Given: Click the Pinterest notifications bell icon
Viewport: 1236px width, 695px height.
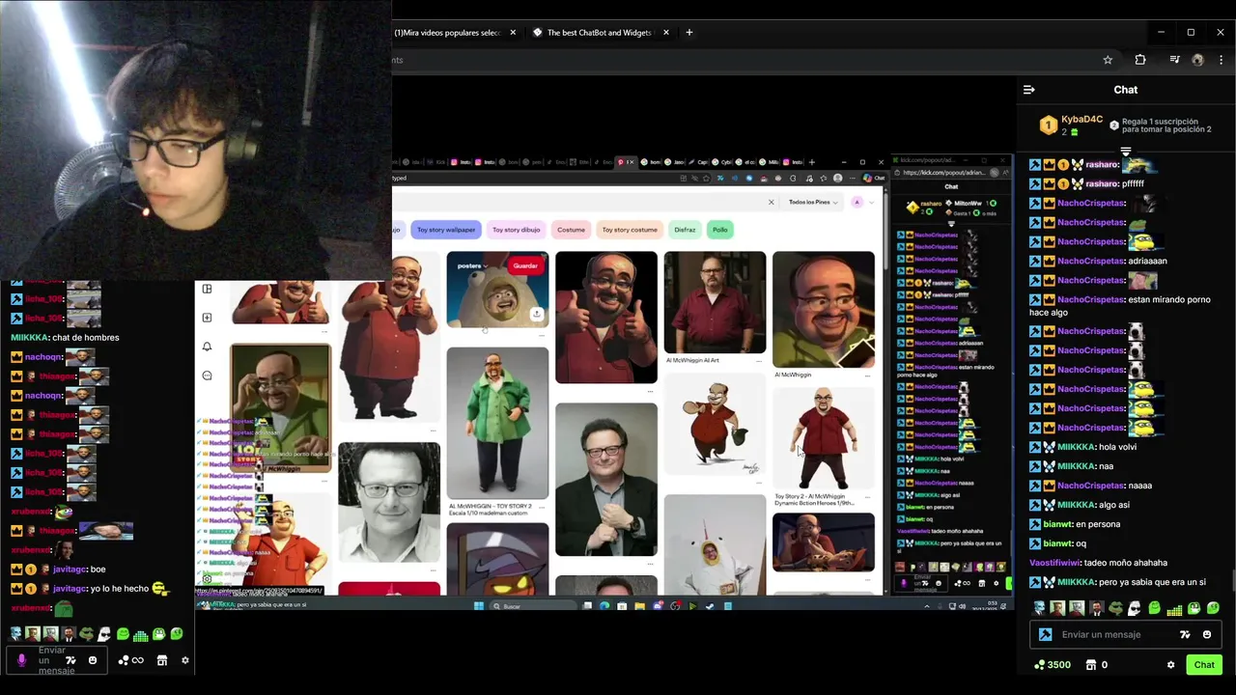Looking at the screenshot, I should (207, 347).
